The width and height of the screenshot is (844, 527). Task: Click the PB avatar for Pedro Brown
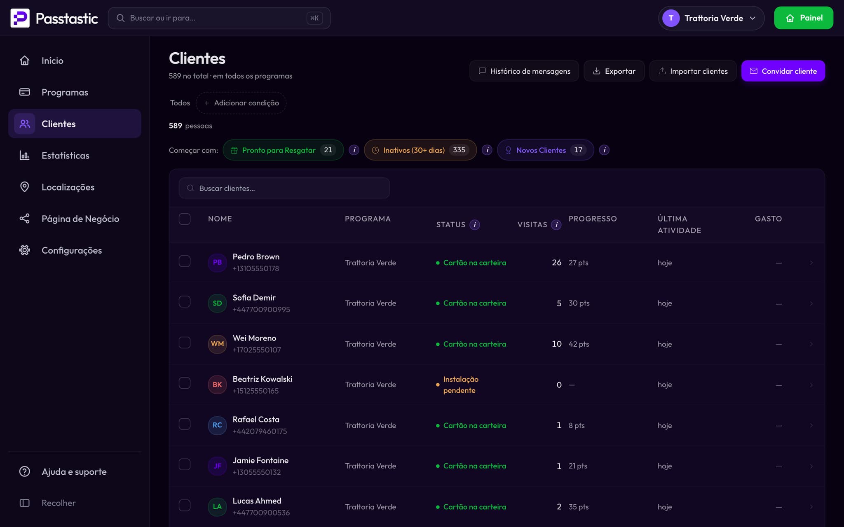(x=217, y=263)
